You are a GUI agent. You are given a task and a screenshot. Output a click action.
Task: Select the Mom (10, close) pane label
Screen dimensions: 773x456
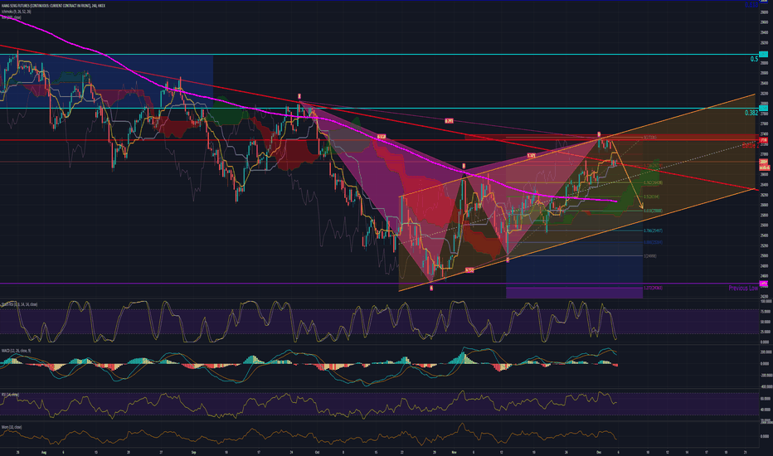(12, 427)
